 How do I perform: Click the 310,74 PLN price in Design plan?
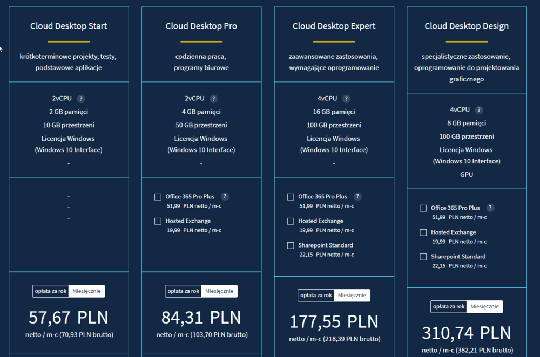pos(466,333)
